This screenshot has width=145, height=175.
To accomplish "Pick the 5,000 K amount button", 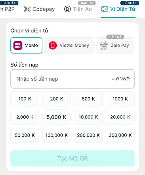I will tap(57, 117).
